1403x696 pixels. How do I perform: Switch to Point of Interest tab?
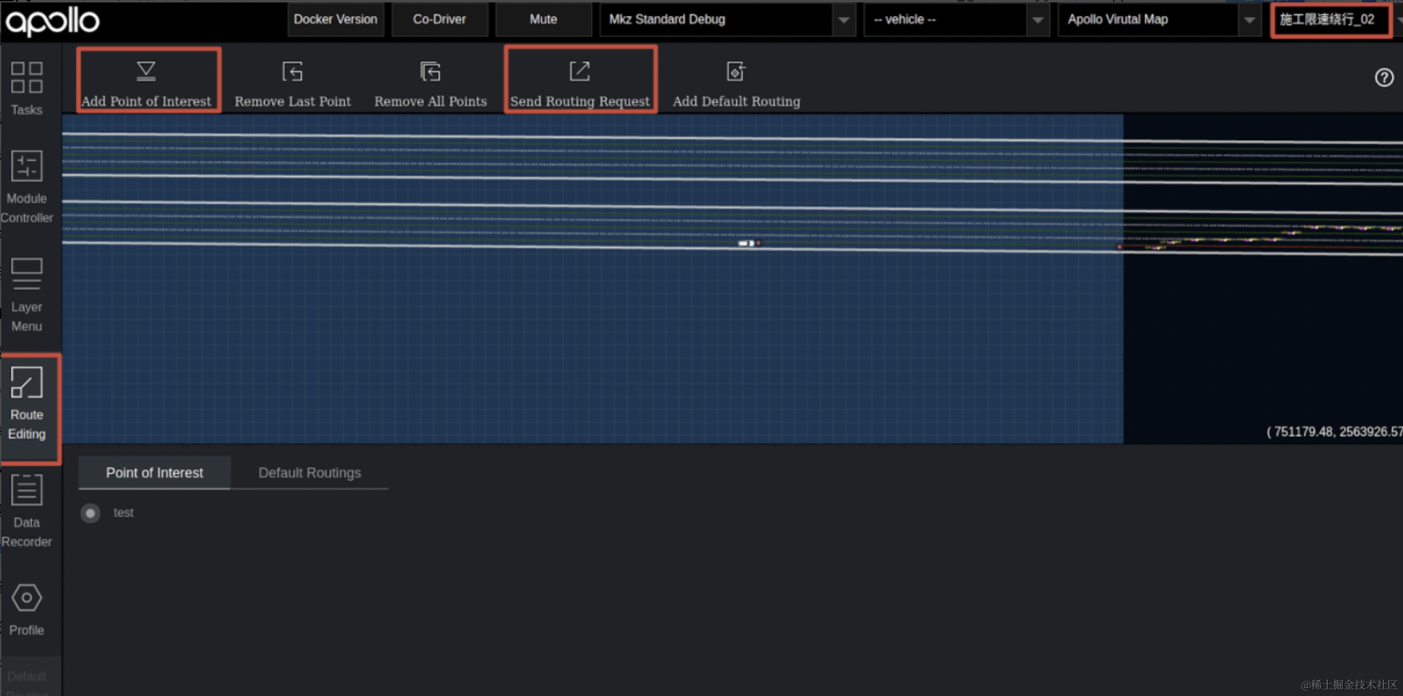tap(154, 473)
